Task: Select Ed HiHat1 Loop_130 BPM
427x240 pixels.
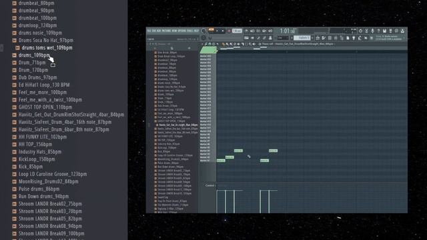Action: click(44, 85)
